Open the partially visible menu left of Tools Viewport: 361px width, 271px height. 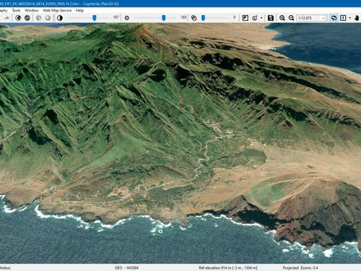pyautogui.click(x=4, y=11)
